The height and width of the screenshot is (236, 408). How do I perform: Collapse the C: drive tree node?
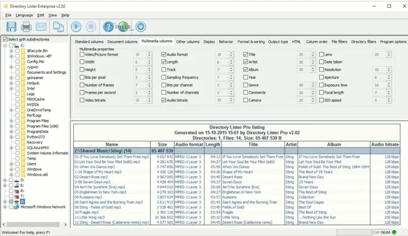[5, 46]
